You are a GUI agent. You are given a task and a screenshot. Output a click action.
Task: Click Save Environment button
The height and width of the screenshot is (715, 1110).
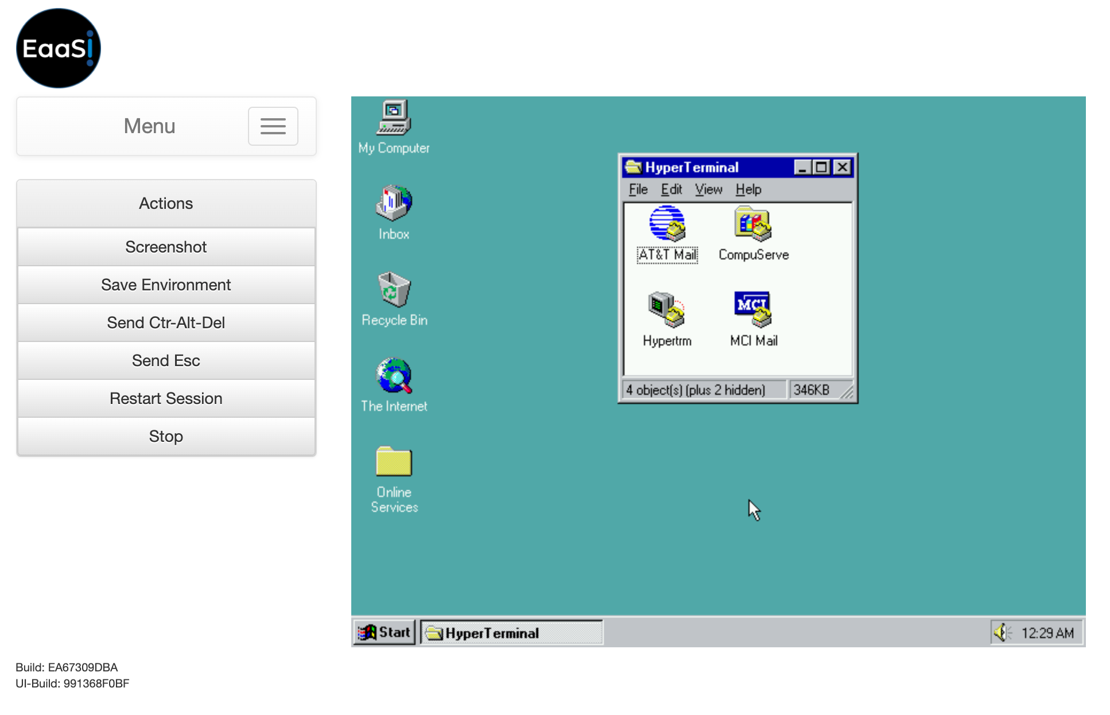[x=166, y=285]
